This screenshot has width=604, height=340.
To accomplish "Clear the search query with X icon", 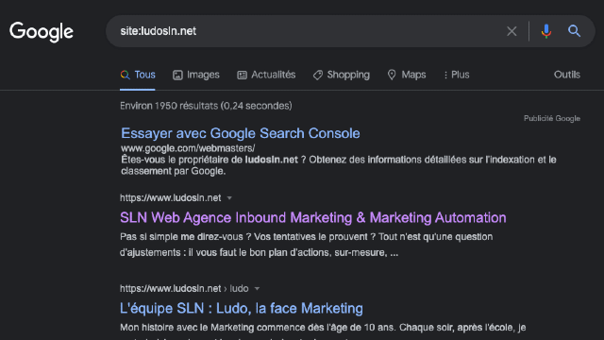I will (x=512, y=31).
